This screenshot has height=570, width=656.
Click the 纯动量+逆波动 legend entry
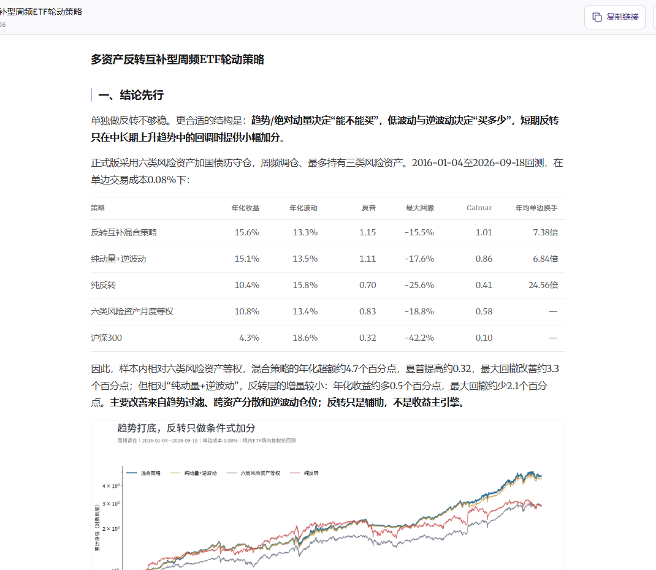click(x=193, y=473)
